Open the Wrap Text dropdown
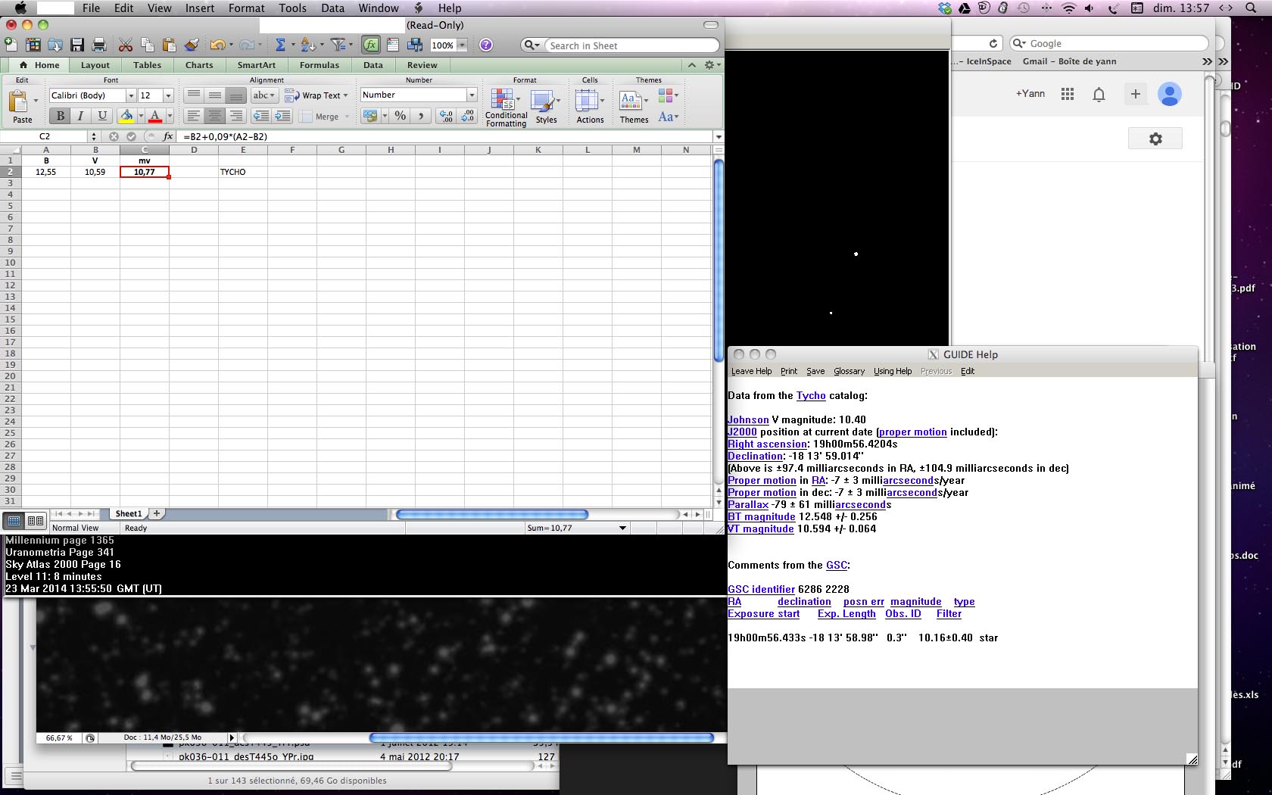The image size is (1272, 795). coord(345,95)
